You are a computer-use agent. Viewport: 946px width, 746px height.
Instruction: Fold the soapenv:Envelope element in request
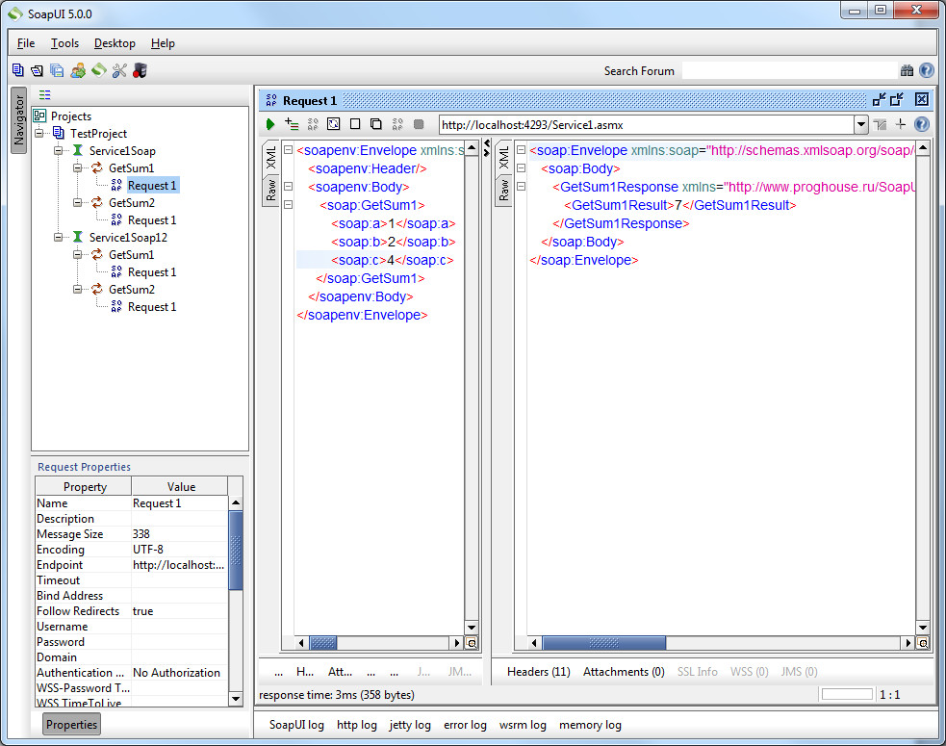[289, 150]
